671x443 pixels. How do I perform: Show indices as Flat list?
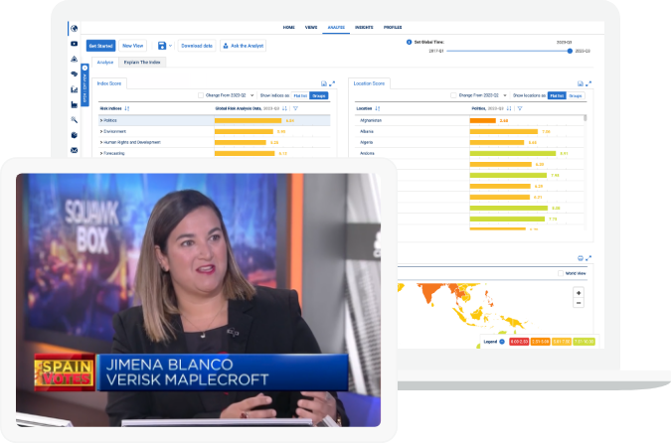pos(300,95)
